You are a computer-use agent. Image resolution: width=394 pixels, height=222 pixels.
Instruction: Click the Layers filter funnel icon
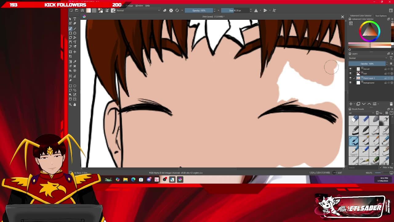391,58
